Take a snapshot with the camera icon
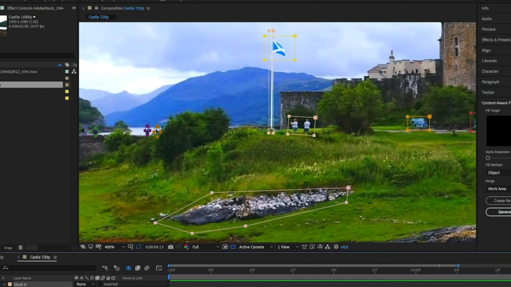 (x=171, y=247)
